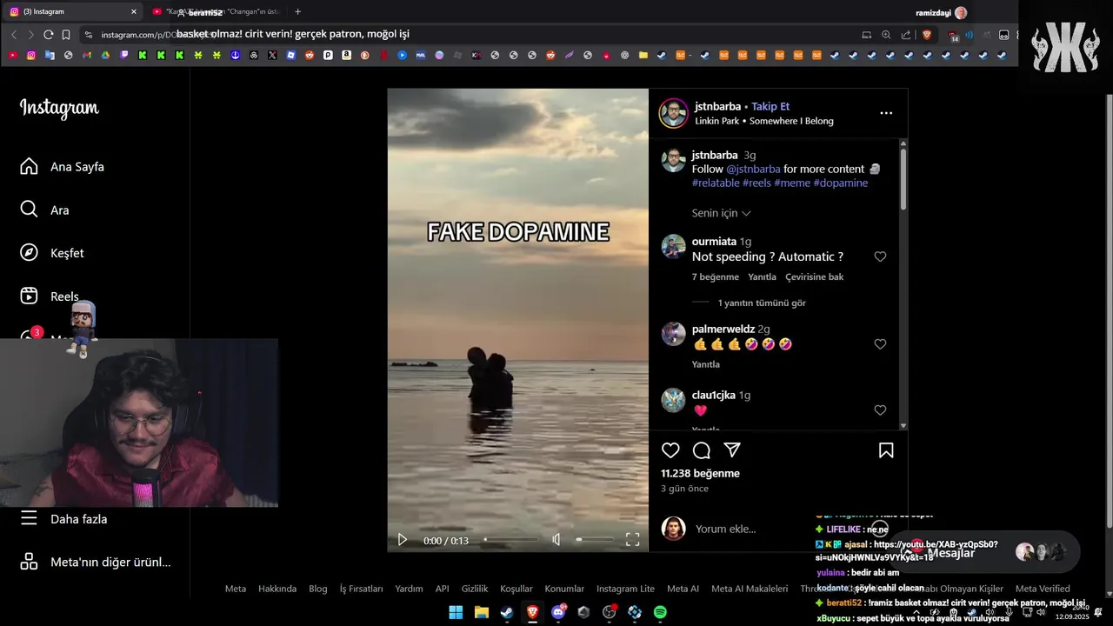Enter fullscreen on the video
The image size is (1113, 626).
[633, 540]
